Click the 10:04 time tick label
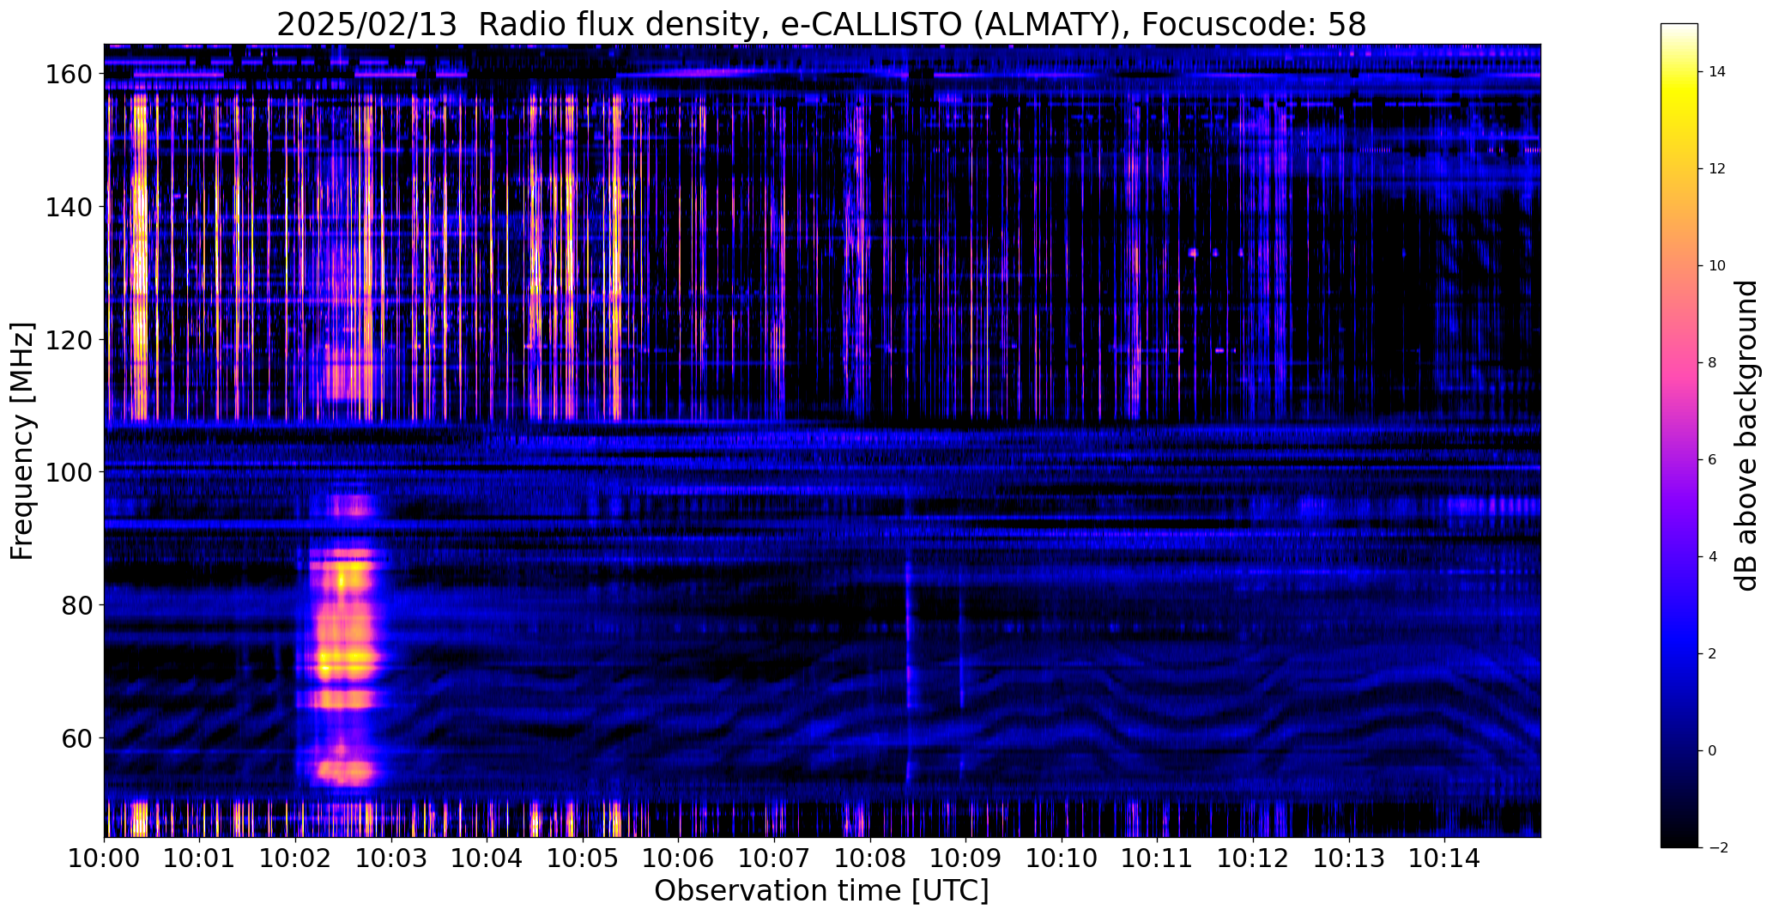This screenshot has width=1773, height=916. click(487, 858)
